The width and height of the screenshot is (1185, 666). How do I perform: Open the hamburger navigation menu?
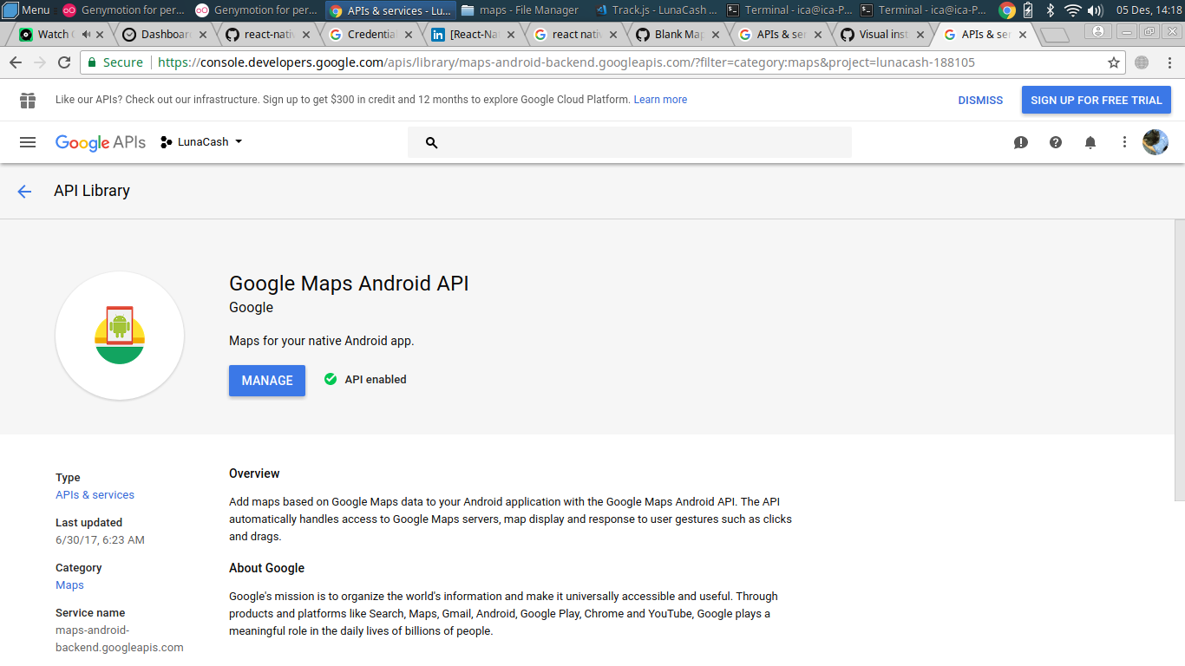(x=28, y=142)
